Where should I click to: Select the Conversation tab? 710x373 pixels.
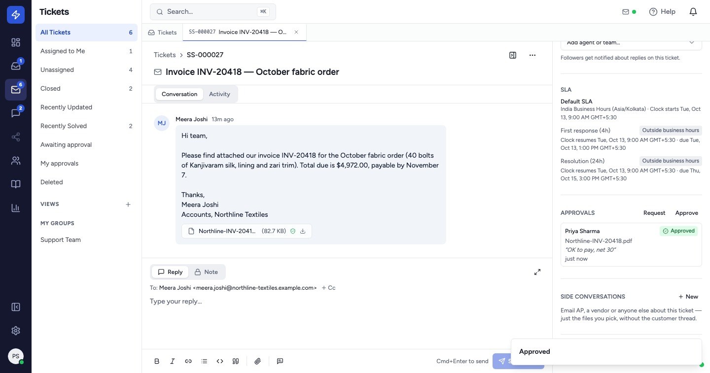179,94
